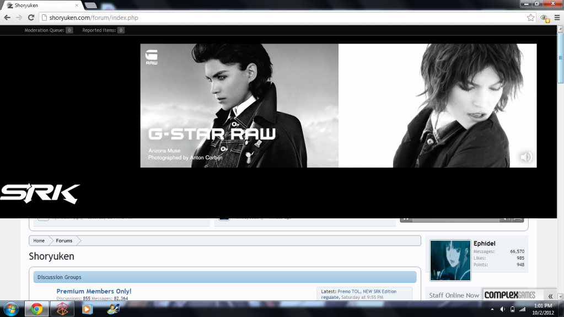
Task: Open the system volume control
Action: [x=502, y=309]
